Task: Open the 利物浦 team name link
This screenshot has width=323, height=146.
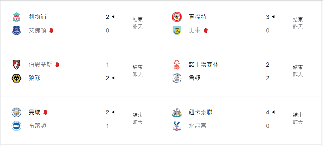Action: click(37, 17)
